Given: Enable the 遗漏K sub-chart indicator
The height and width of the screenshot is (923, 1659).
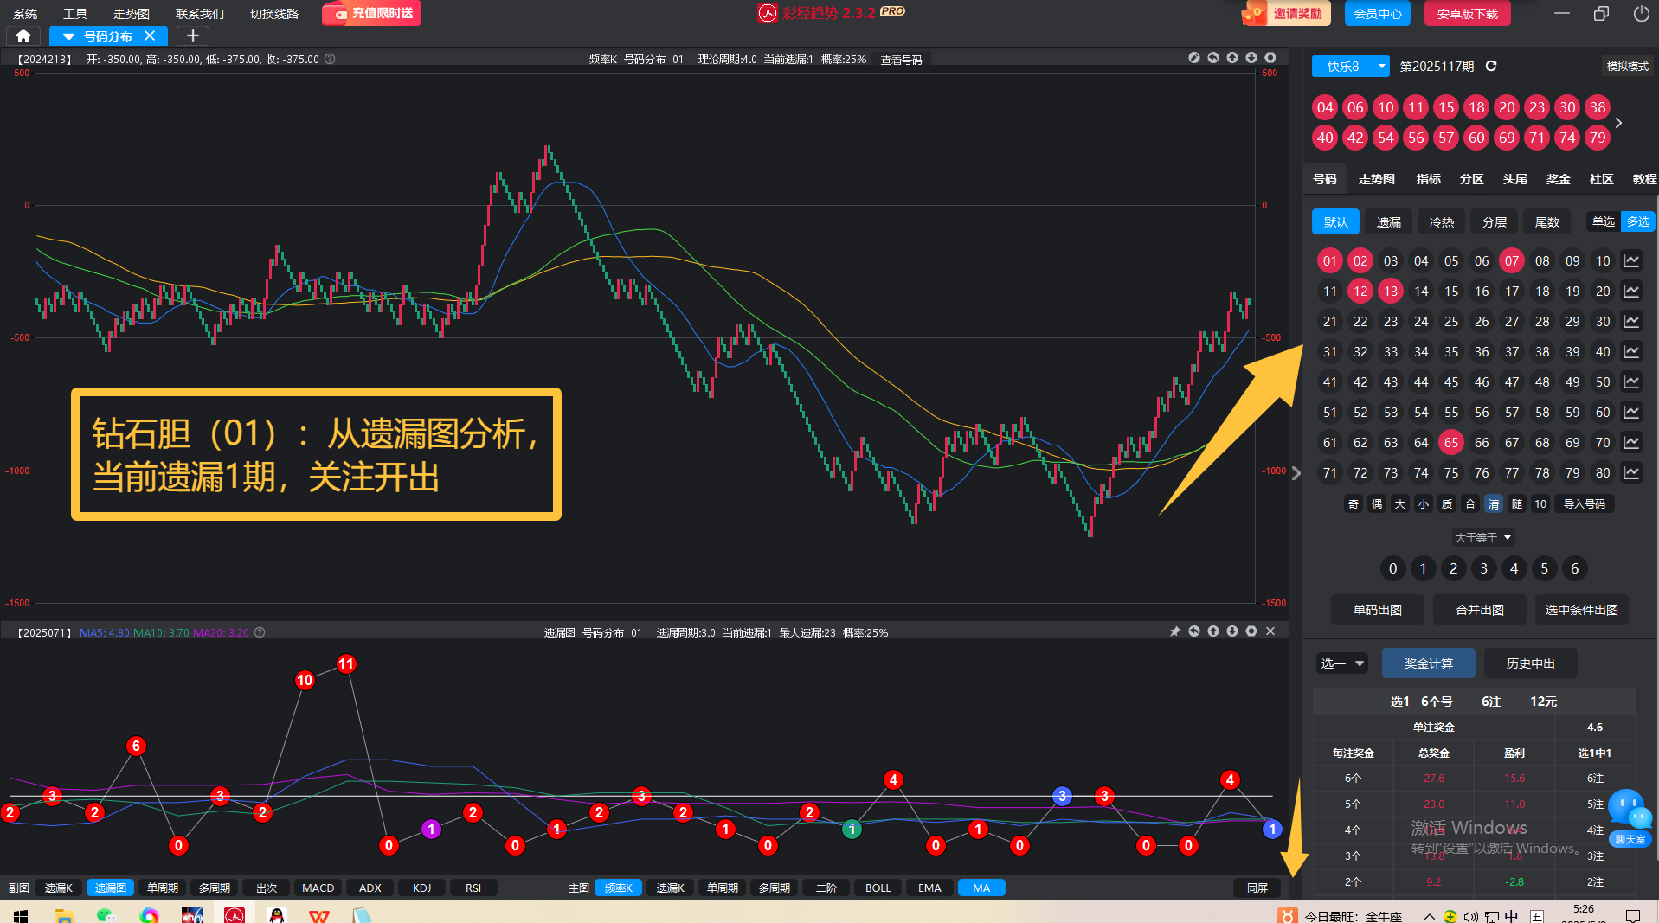Looking at the screenshot, I should coord(59,888).
